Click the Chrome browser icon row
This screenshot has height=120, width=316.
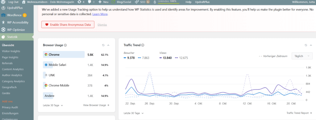click(46, 54)
